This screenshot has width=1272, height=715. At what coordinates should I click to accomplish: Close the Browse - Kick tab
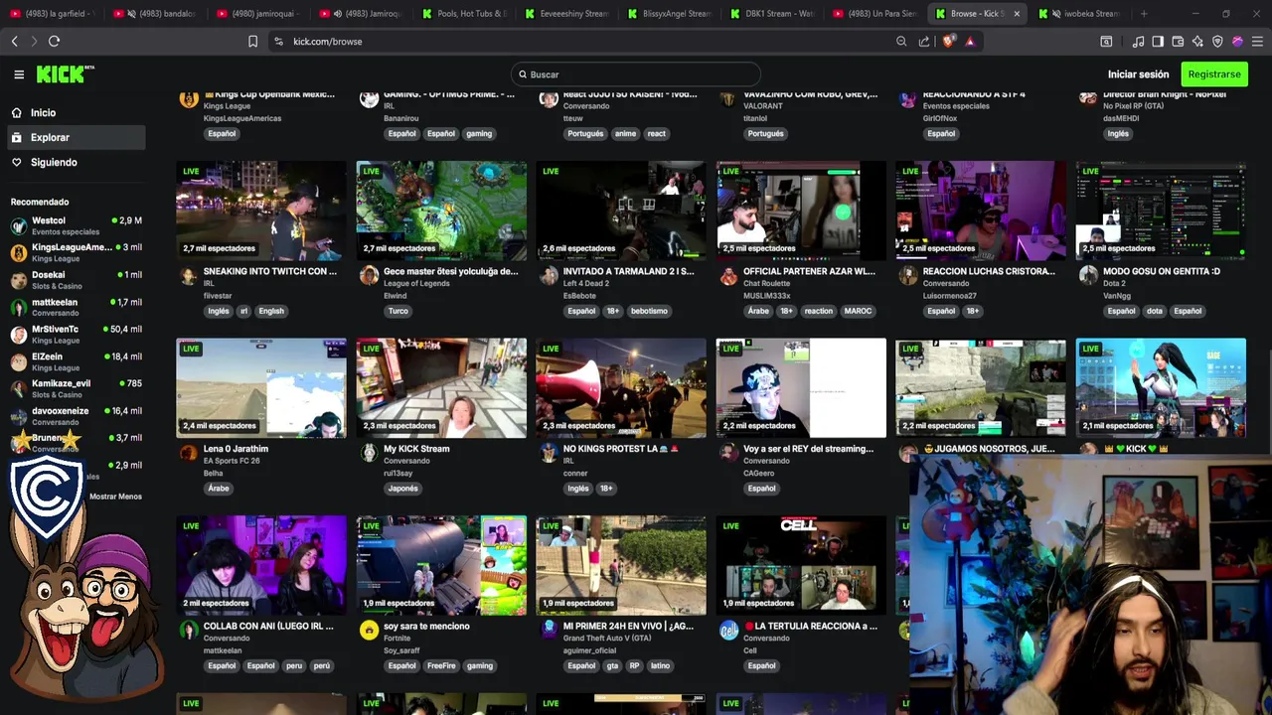click(x=1017, y=14)
